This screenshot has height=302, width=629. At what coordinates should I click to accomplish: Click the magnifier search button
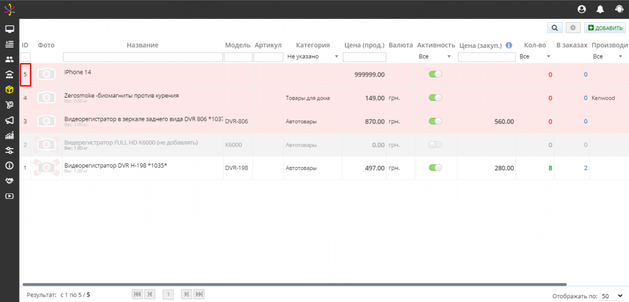pos(555,28)
